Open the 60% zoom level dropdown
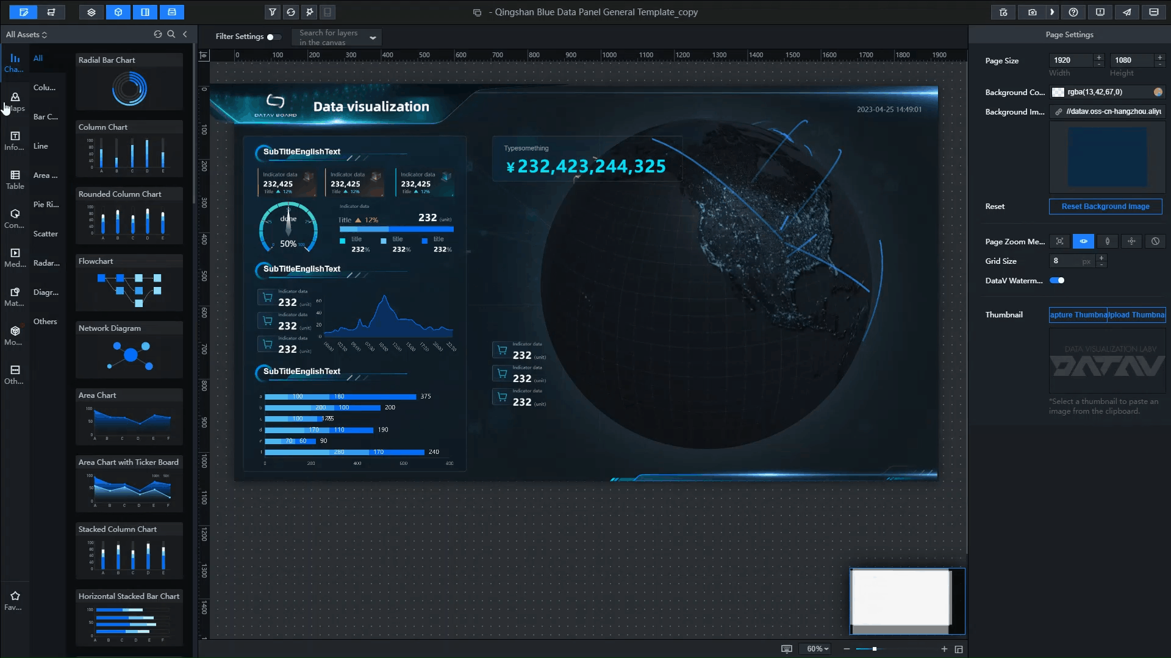Viewport: 1171px width, 658px height. [x=817, y=649]
